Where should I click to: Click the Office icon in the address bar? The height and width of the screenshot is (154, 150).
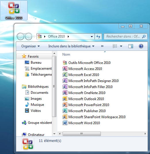coord(40,36)
